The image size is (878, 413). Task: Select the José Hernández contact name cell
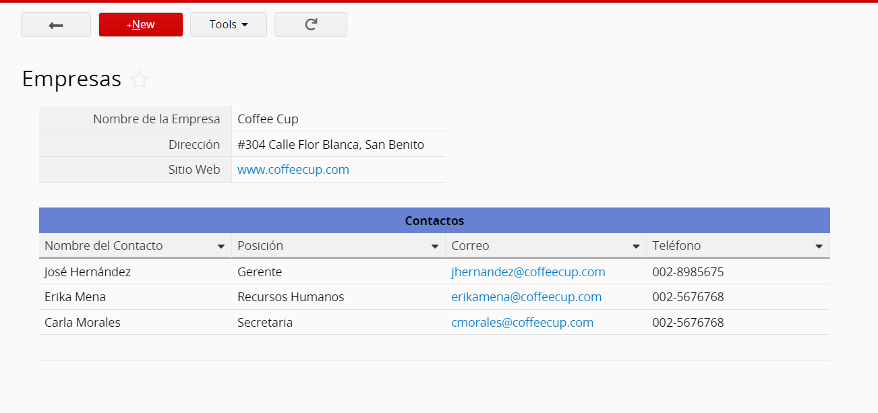point(88,272)
